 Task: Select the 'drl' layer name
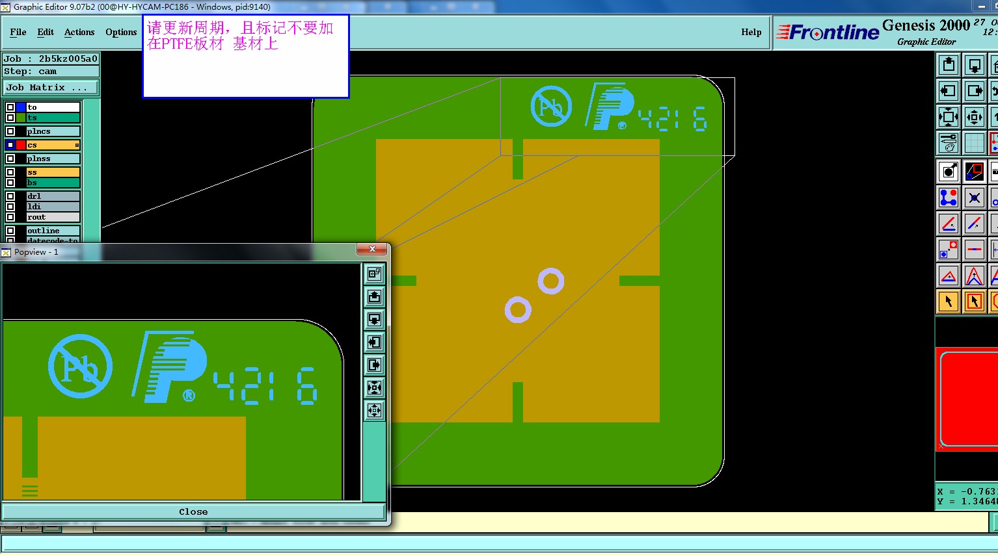tap(53, 196)
